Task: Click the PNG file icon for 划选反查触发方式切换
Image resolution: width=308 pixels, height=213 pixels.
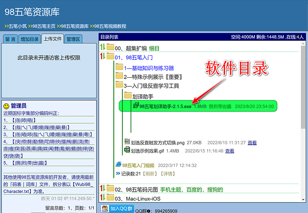Action: coord(127,142)
